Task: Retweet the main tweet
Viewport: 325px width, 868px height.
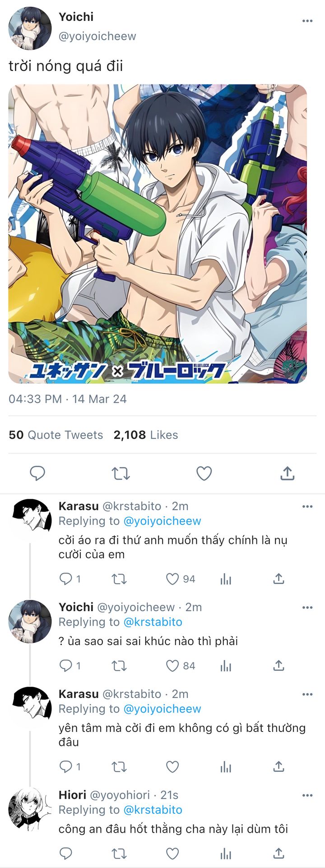Action: (121, 473)
